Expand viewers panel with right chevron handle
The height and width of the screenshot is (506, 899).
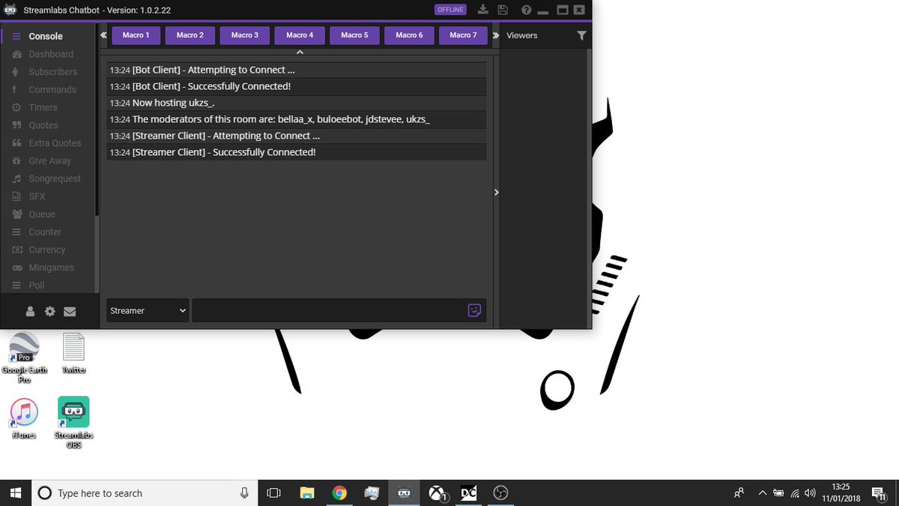point(496,193)
